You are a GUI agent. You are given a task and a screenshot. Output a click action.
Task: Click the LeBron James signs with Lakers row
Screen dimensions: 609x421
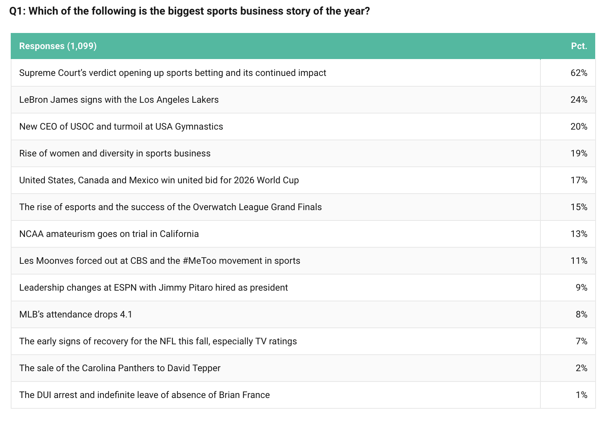click(119, 100)
